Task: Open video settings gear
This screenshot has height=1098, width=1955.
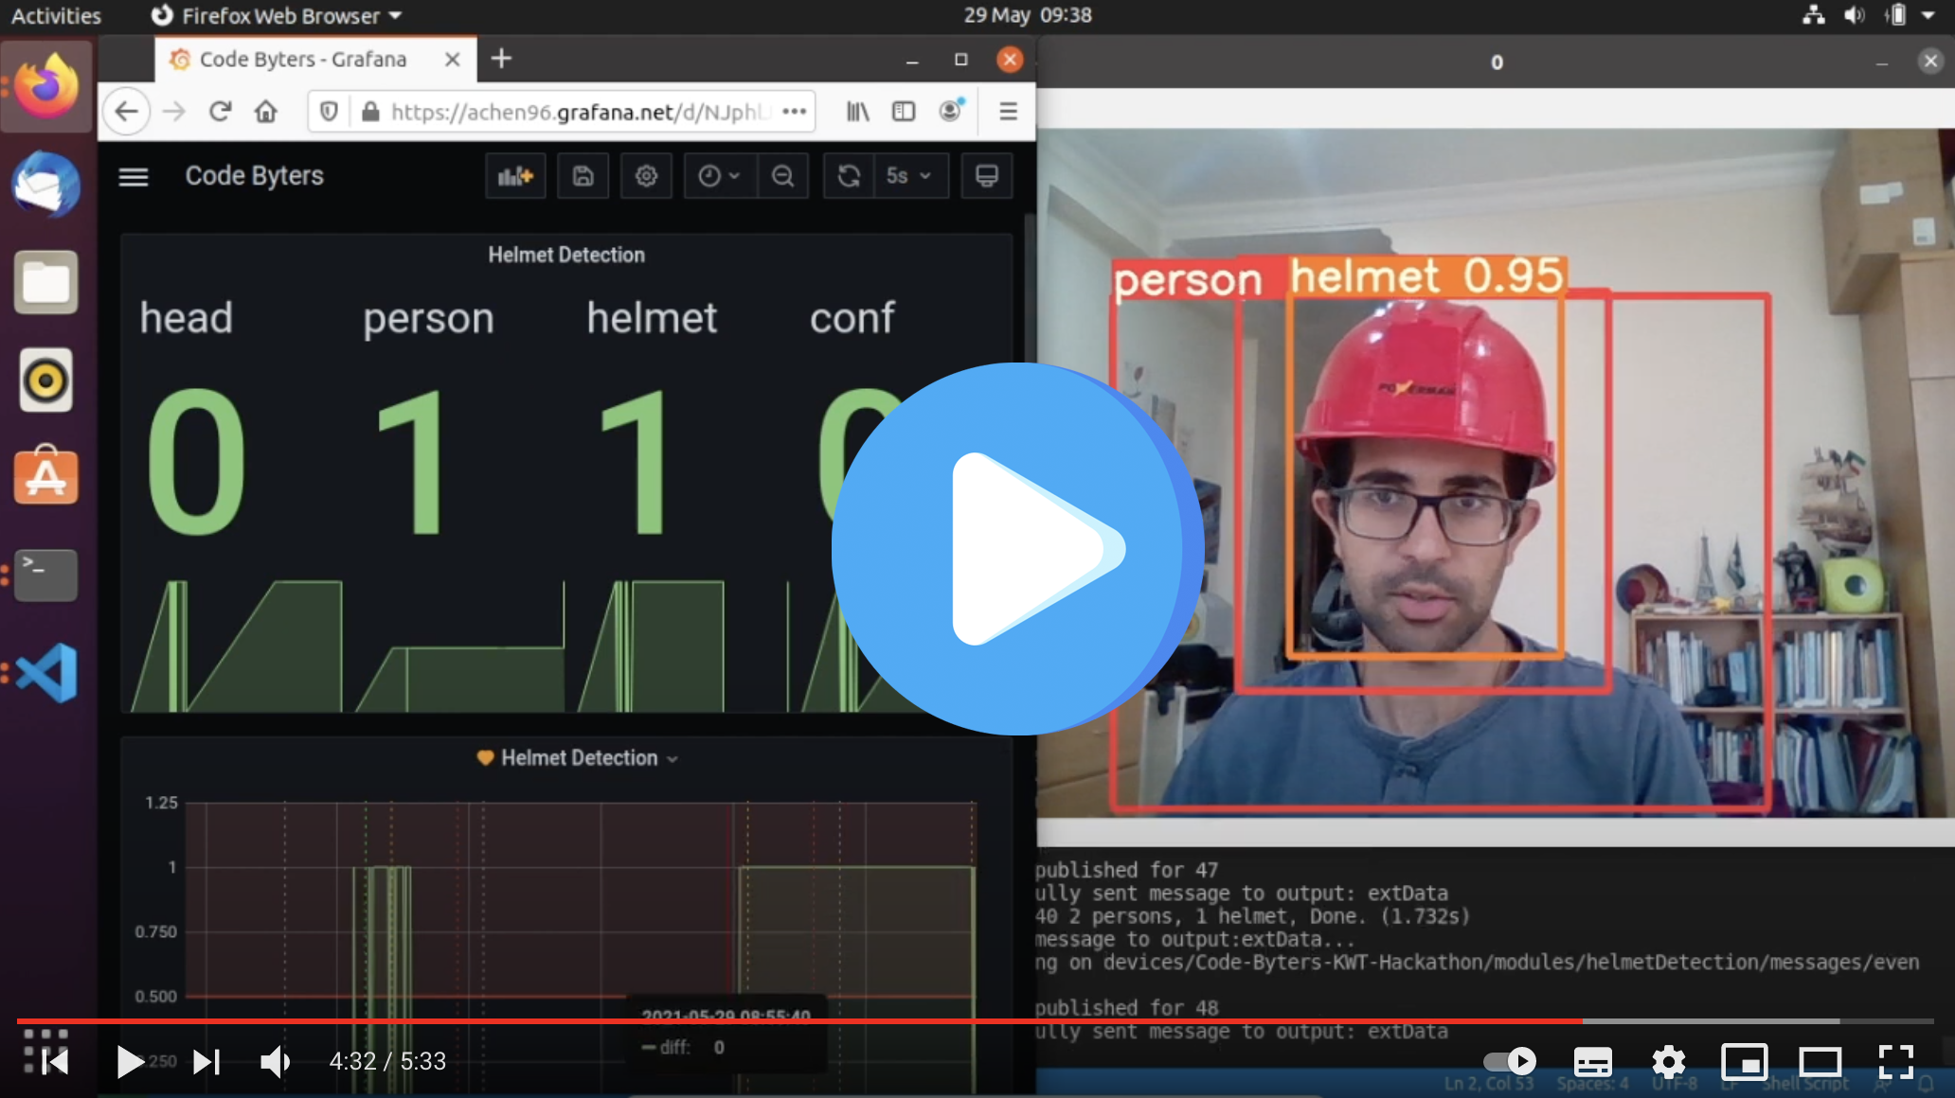Action: pyautogui.click(x=1668, y=1062)
